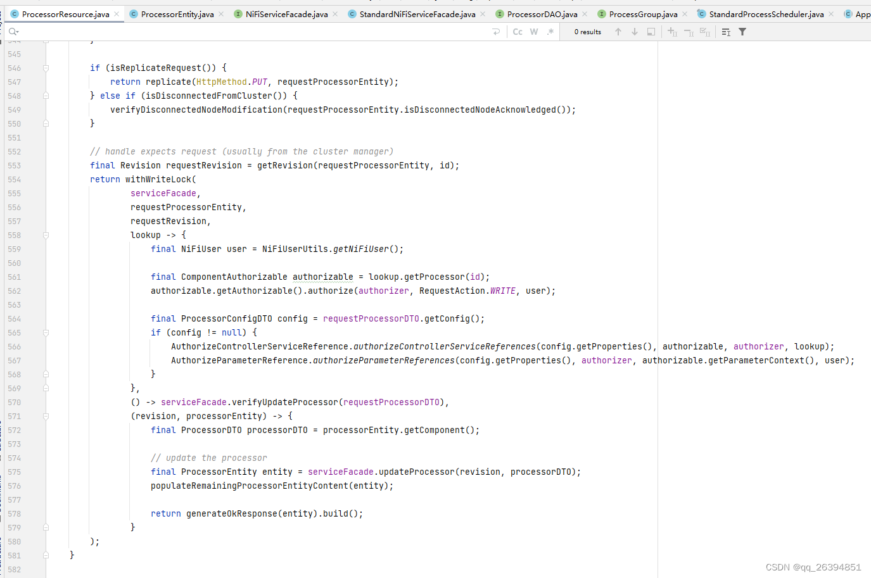Close the StandardNiFiServiceFacade.java tab
The image size is (871, 578).
coord(483,14)
